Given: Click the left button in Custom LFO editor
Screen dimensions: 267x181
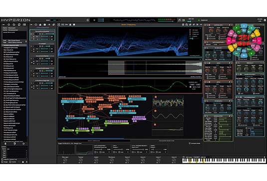Looking at the screenshot, I should [x=192, y=85].
